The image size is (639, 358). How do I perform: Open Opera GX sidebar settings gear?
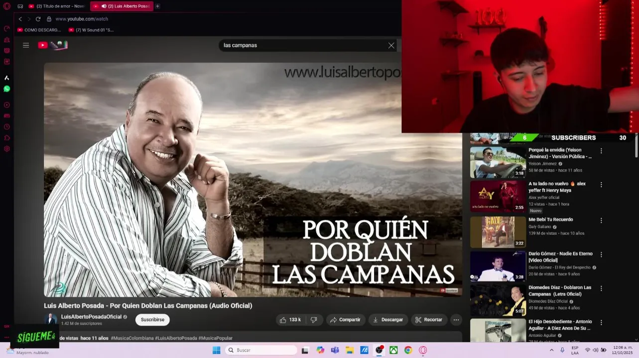tap(6, 149)
